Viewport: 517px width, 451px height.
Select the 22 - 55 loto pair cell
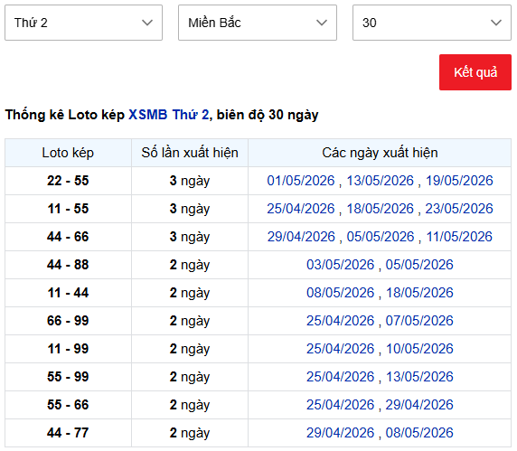pos(68,181)
